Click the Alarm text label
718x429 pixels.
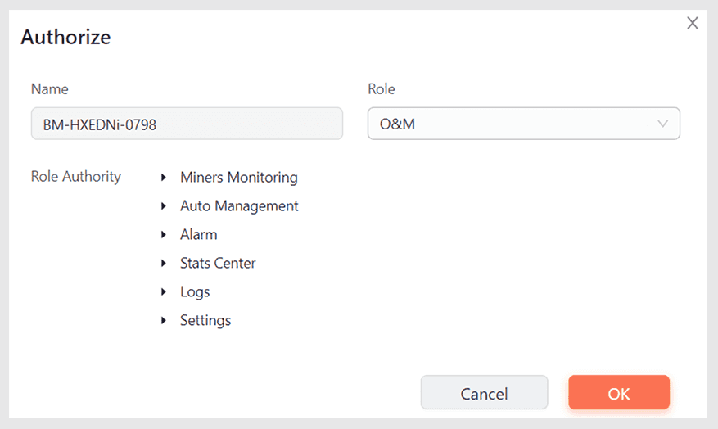tap(199, 235)
